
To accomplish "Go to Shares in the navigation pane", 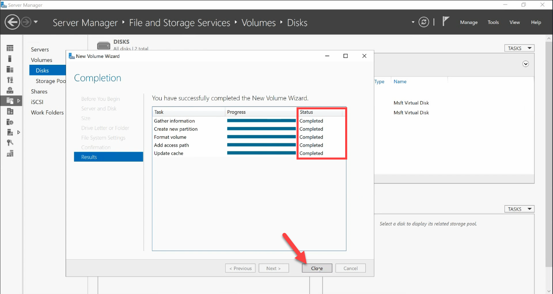I will coord(39,92).
